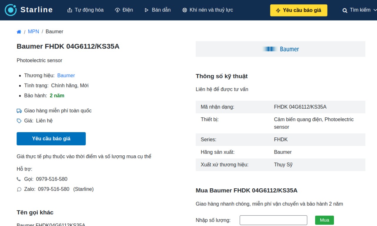Open the Tự động hóa menu

pos(85,10)
